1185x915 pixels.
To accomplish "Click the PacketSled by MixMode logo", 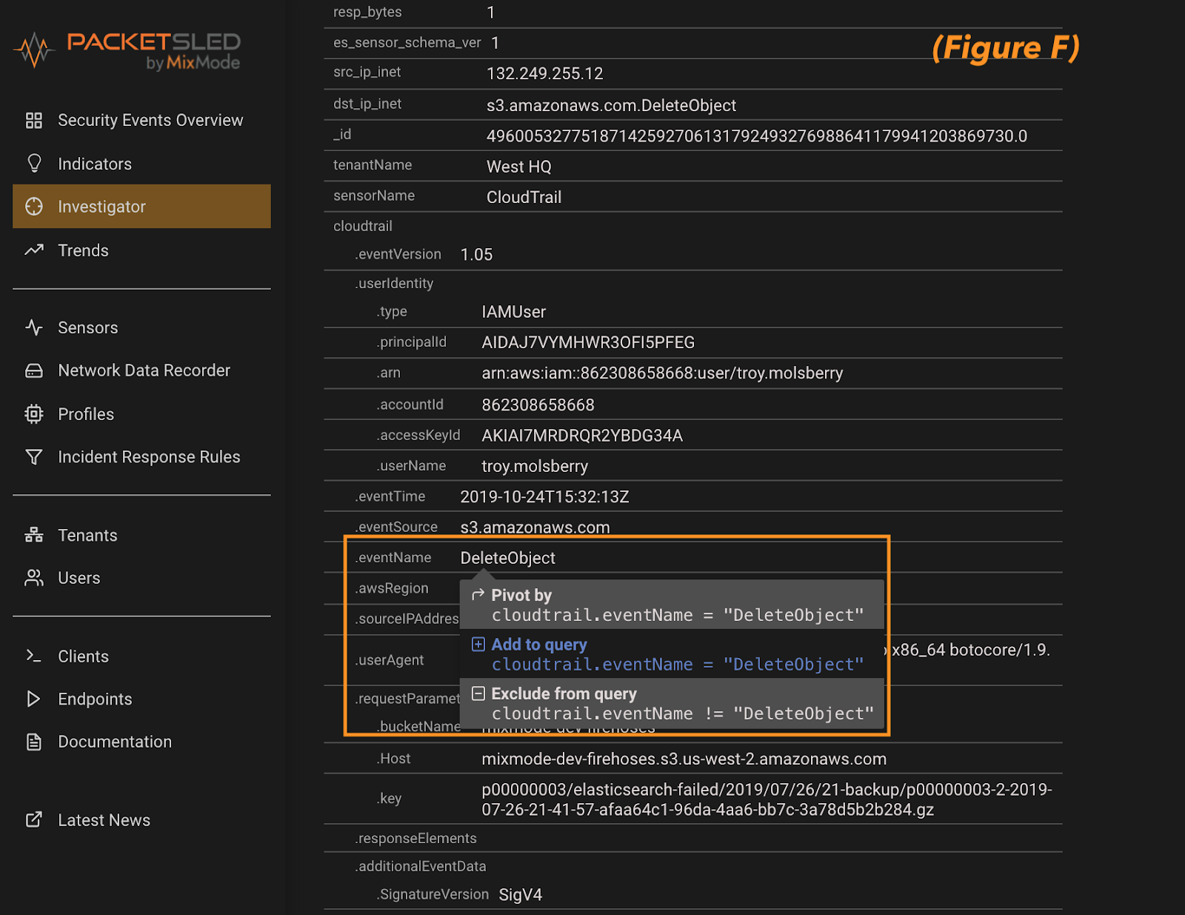I will [127, 51].
